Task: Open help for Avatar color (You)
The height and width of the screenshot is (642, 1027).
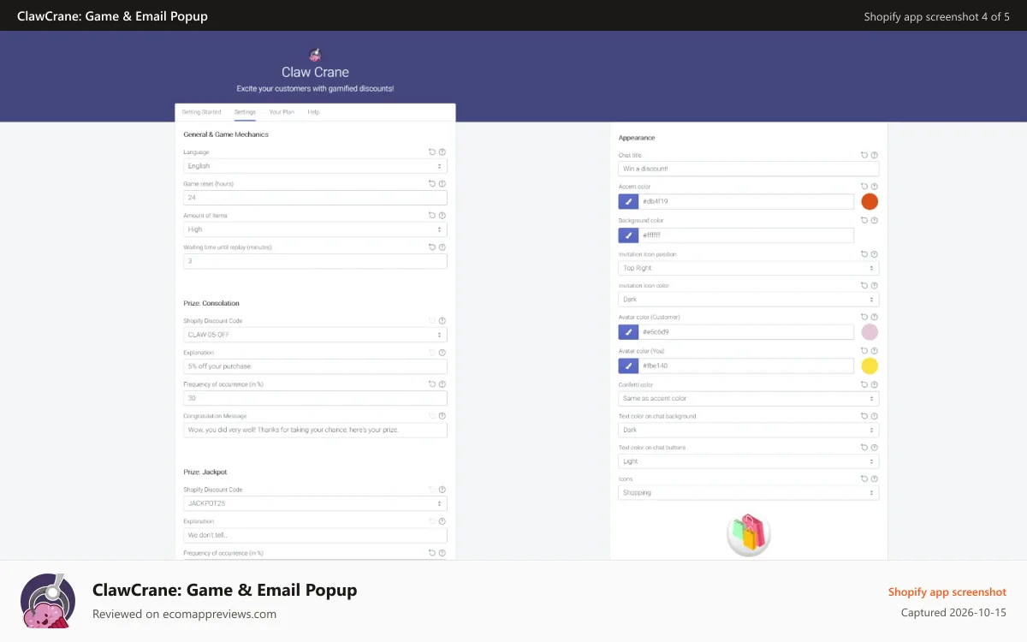Action: point(875,350)
